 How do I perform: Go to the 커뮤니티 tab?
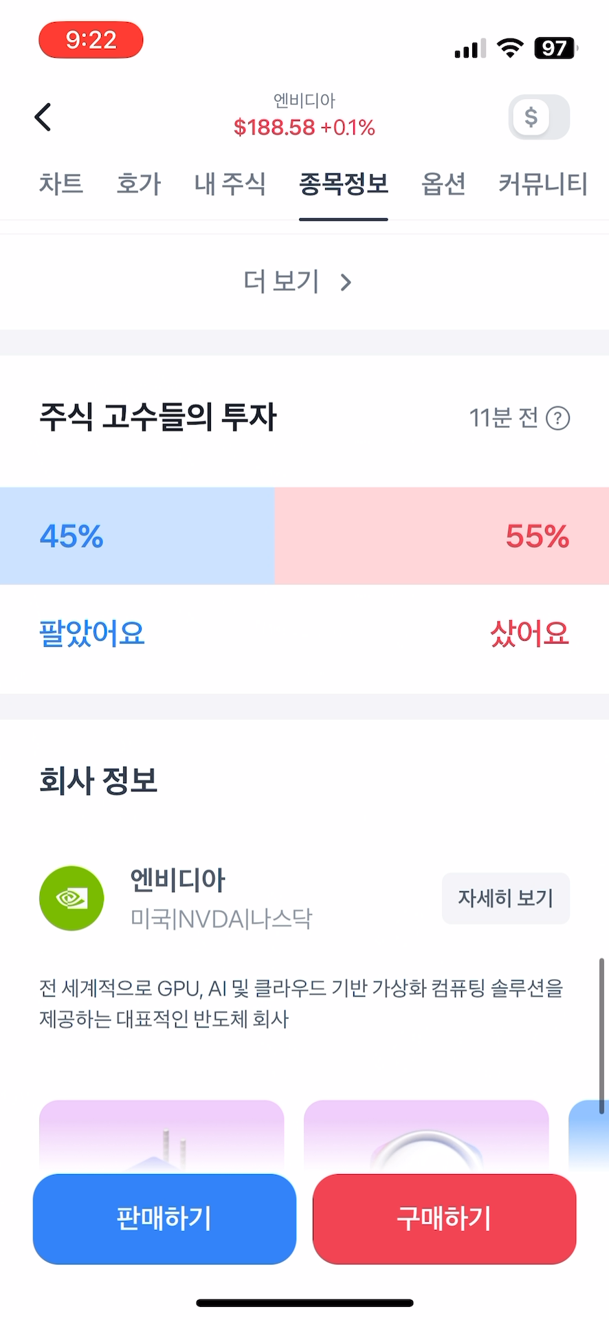(542, 184)
